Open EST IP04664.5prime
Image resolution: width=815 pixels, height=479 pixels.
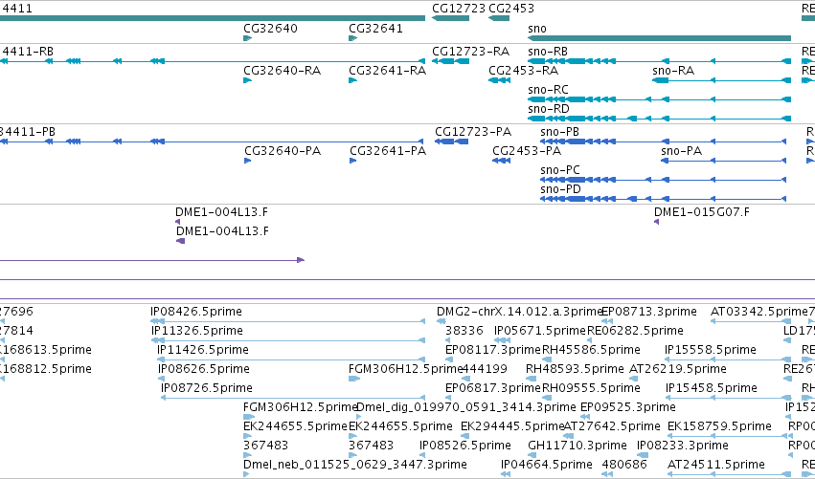point(505,474)
